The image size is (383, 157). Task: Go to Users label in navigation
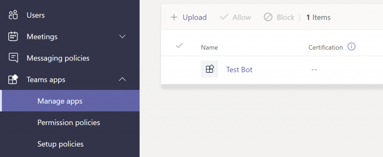click(x=36, y=15)
